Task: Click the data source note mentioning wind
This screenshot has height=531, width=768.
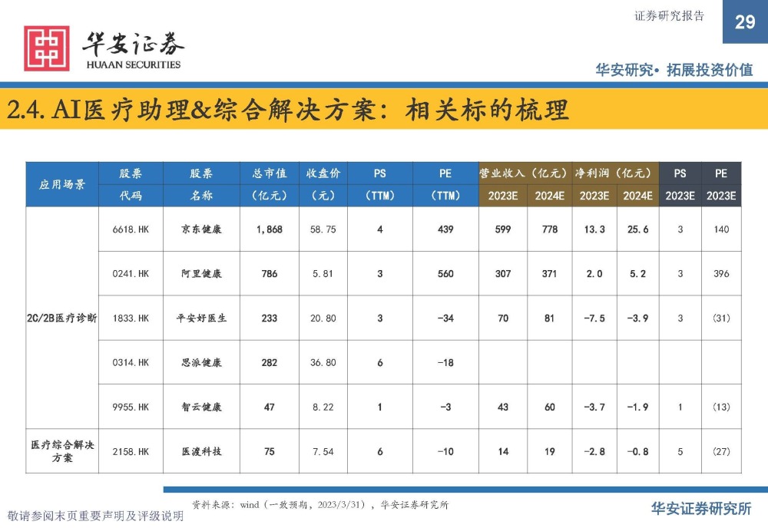Action: pos(319,505)
